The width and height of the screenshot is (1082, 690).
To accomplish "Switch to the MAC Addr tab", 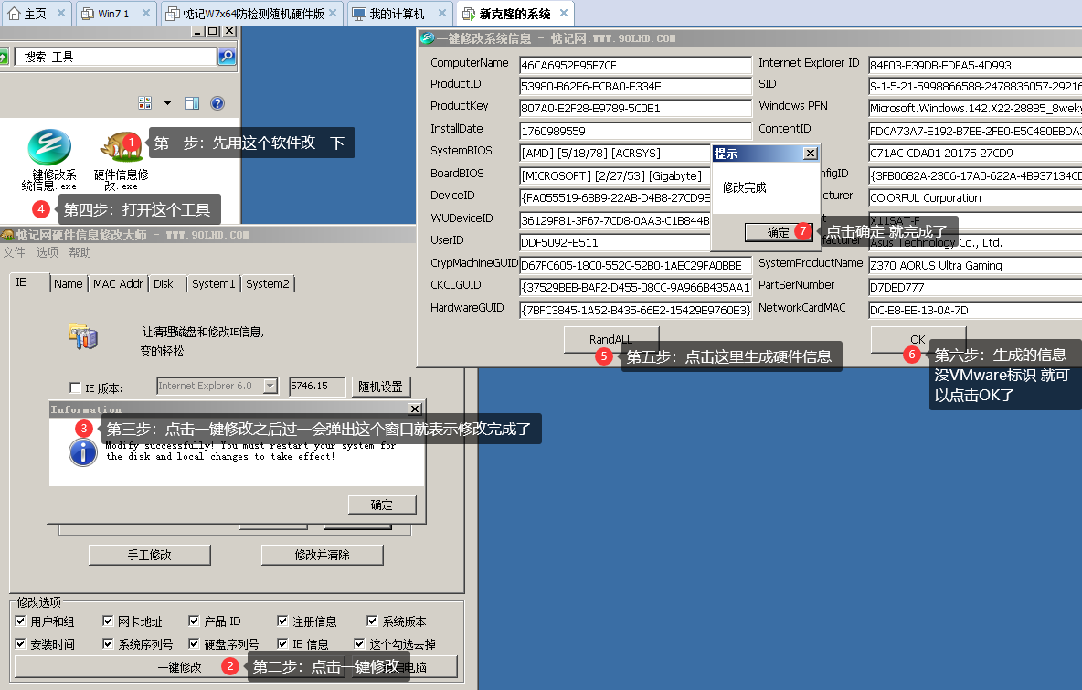I will point(118,283).
